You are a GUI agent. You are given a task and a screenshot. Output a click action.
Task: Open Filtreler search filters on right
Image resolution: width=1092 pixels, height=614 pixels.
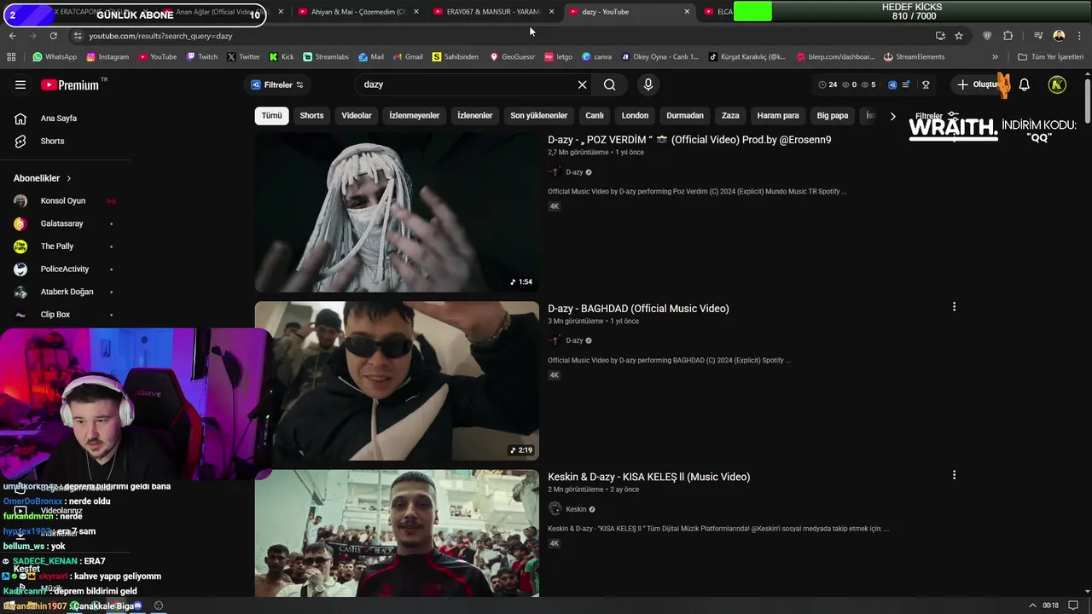coord(937,116)
